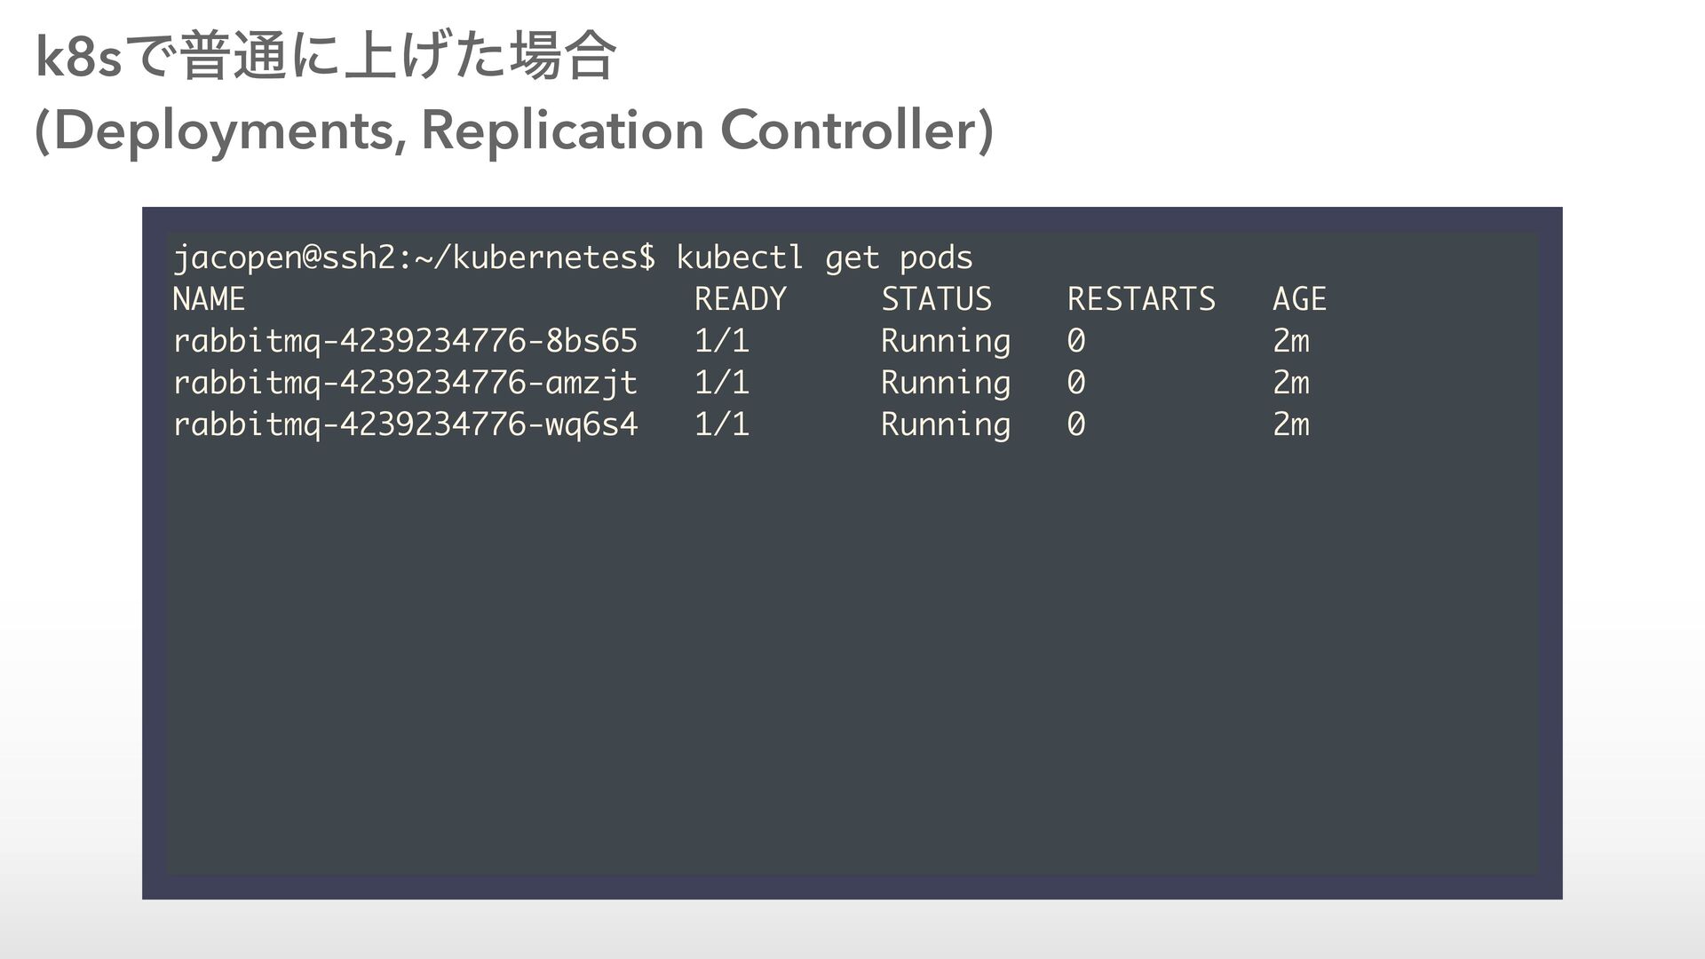Select pod name rabbitmq-4239234776-wq6s4
This screenshot has width=1705, height=959.
click(x=405, y=424)
